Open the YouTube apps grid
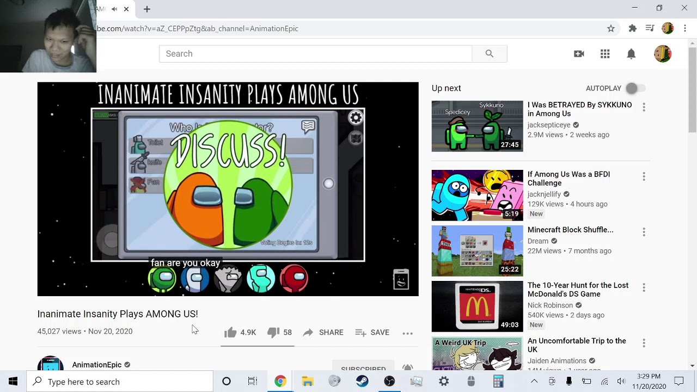 605,53
